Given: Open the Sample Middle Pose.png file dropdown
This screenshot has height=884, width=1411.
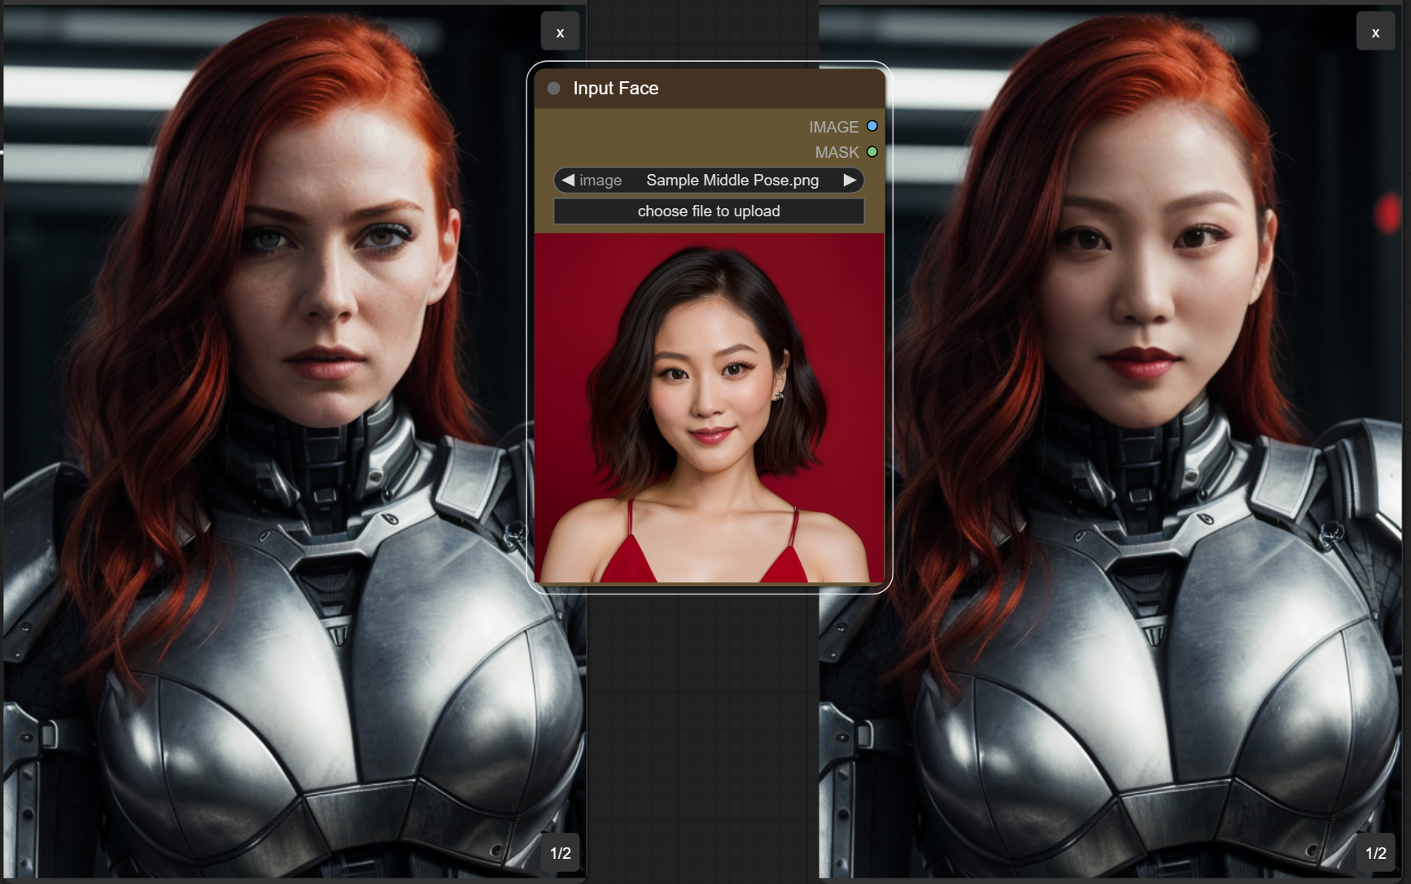Looking at the screenshot, I should tap(732, 180).
